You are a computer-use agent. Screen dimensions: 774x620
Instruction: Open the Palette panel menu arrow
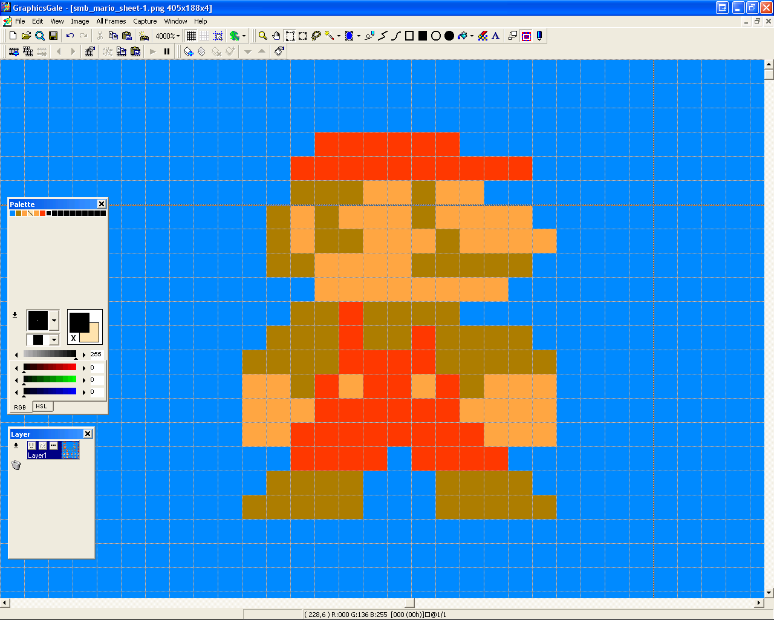(15, 315)
